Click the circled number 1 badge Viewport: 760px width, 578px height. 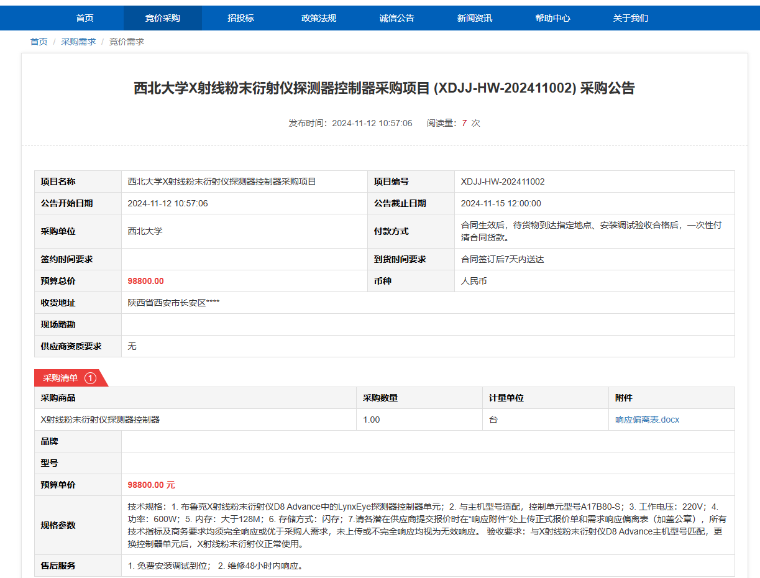coord(91,378)
